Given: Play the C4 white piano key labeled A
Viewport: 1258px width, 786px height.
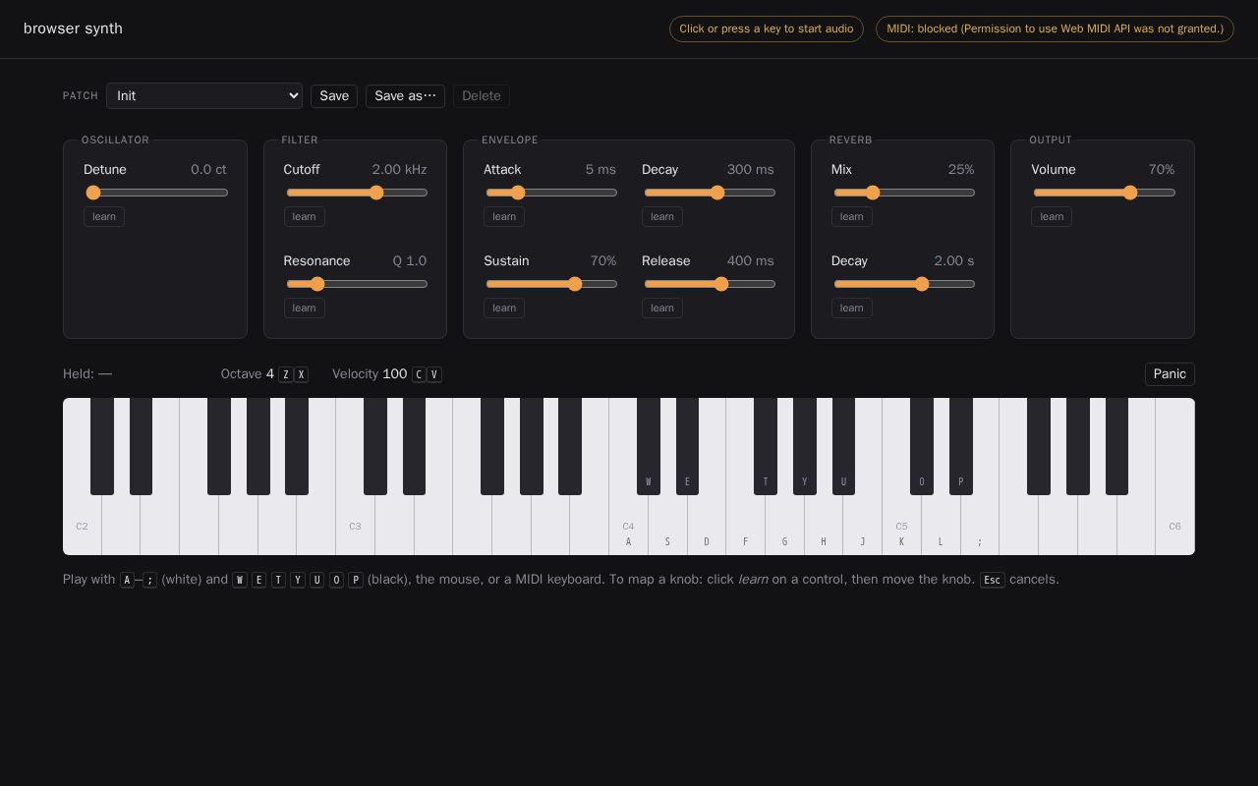Looking at the screenshot, I should [x=628, y=526].
